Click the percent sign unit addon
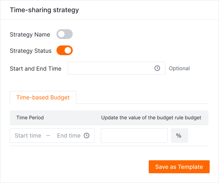The image size is (219, 183). 180,136
